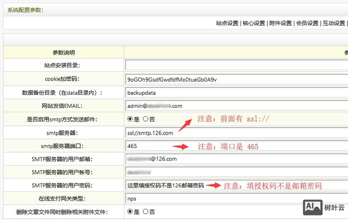Focus the cookie加密码 input field

point(237,79)
